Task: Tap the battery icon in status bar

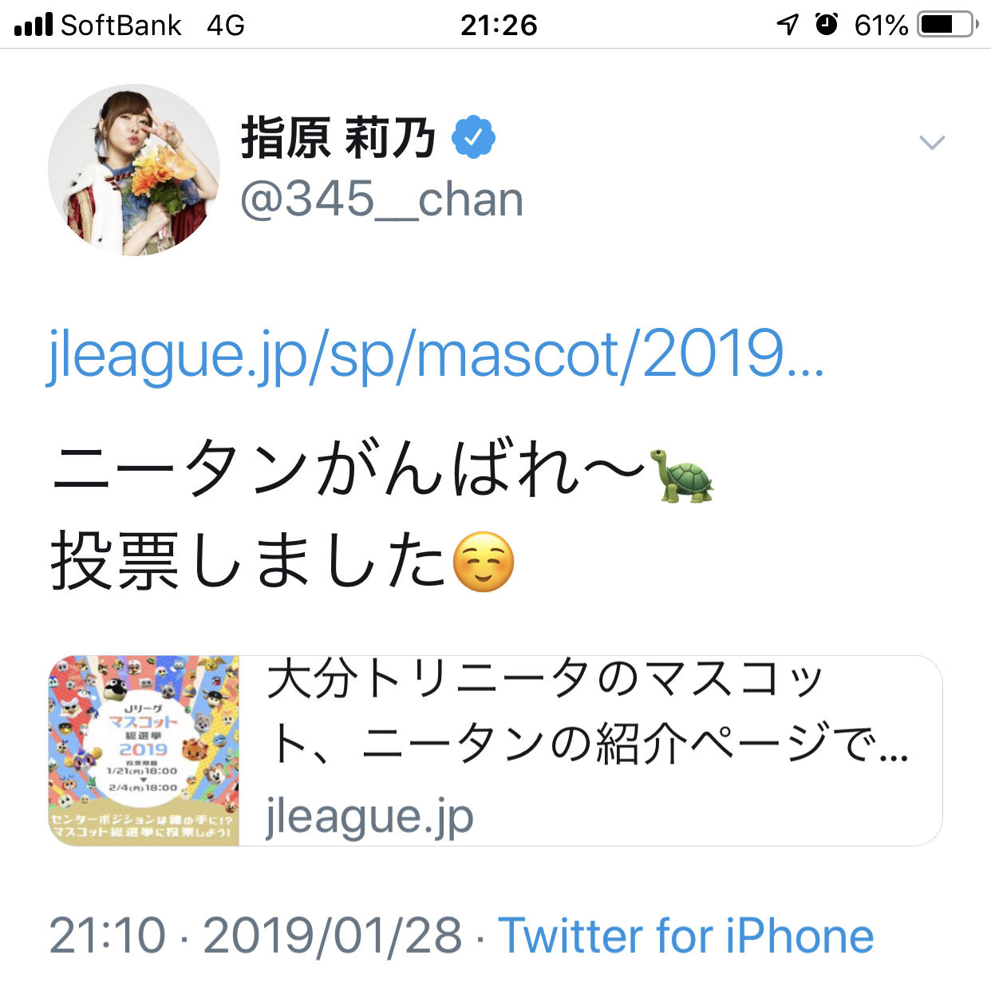Action: click(947, 25)
